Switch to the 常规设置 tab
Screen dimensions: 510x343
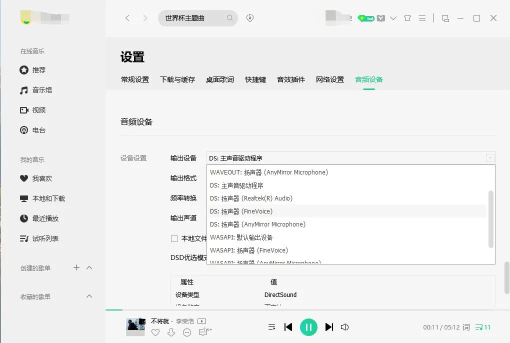(134, 79)
